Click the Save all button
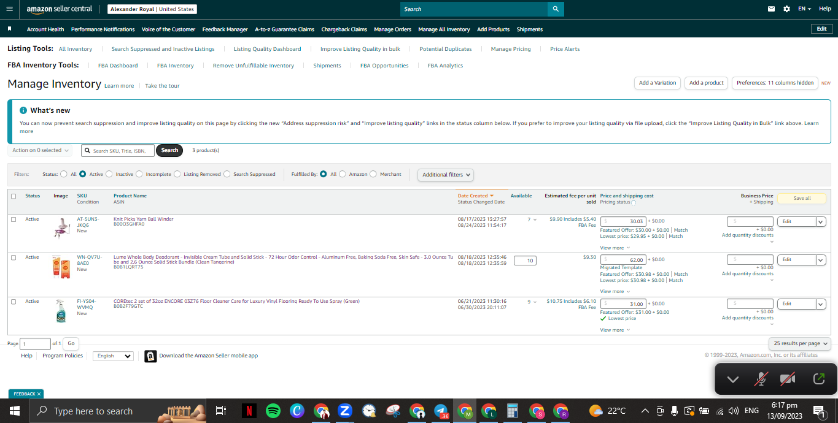This screenshot has width=838, height=423. pyautogui.click(x=802, y=199)
